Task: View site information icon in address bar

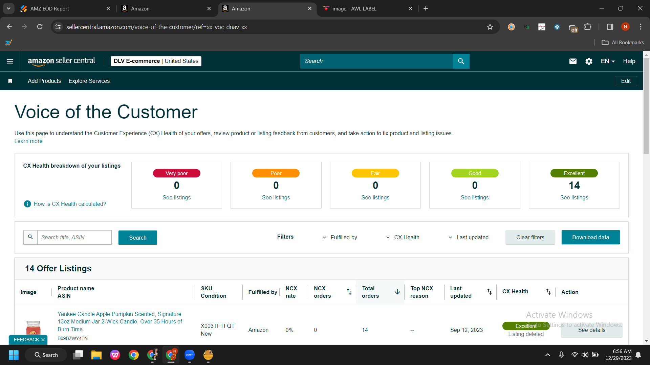Action: click(x=58, y=27)
